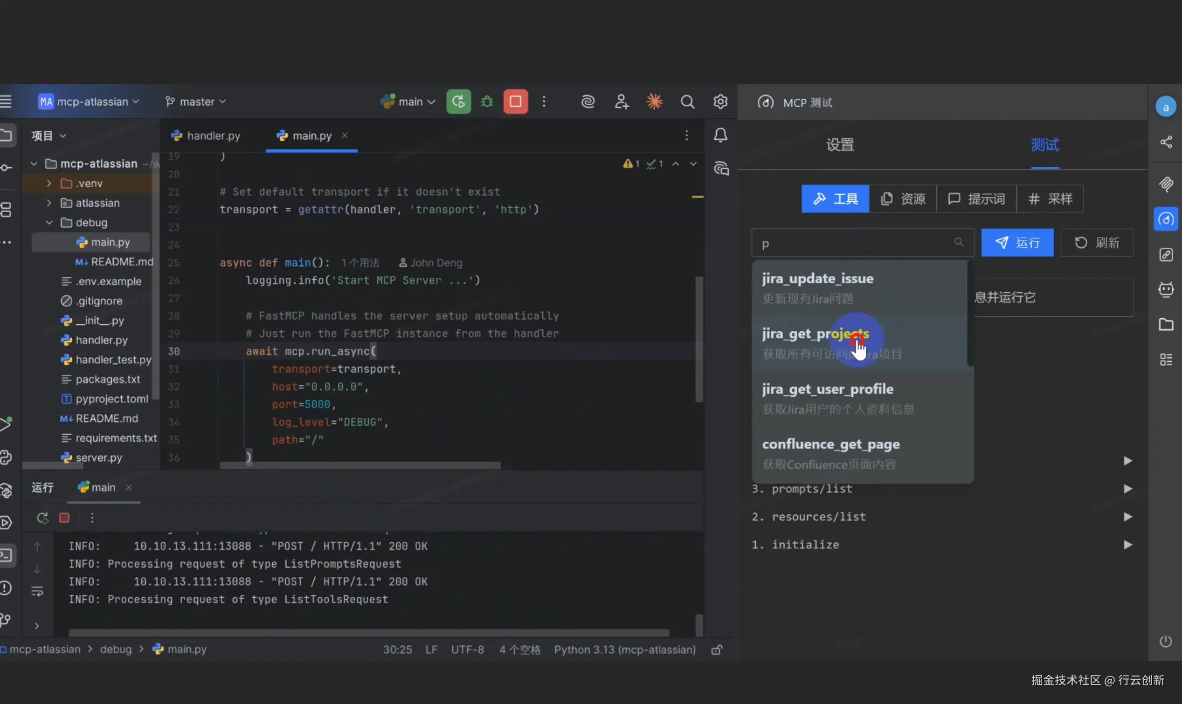This screenshot has width=1182, height=704.
Task: Open the search everywhere magnifier icon
Action: [x=687, y=102]
